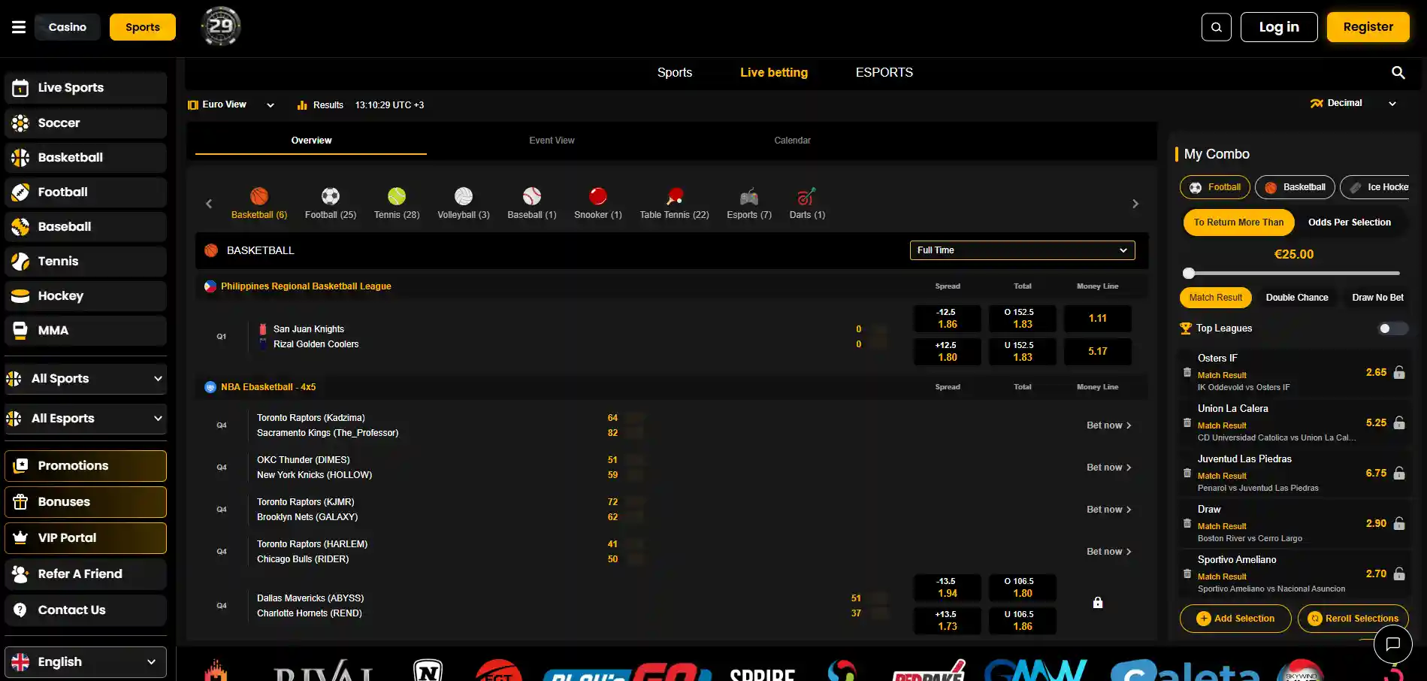
Task: Click the Log in button
Action: pos(1279,27)
